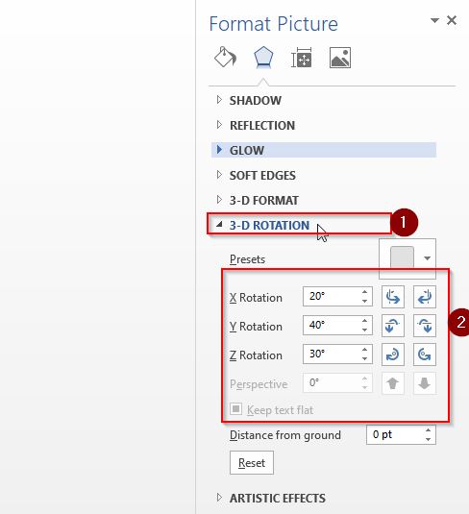Expand the Artistic Effects section
469x514 pixels.
coord(219,498)
